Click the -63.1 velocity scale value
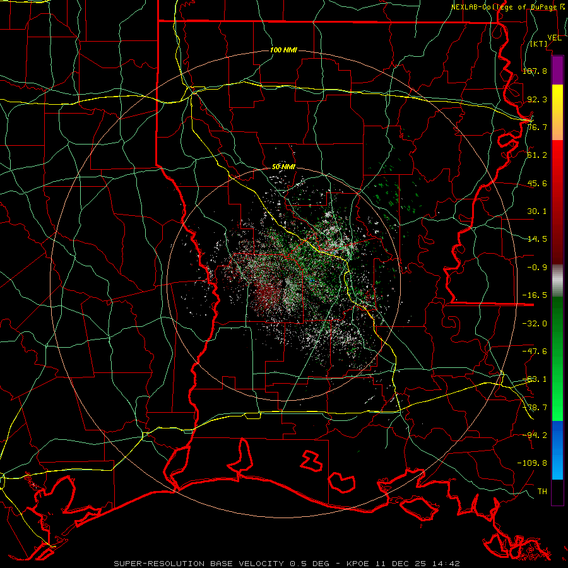 click(x=535, y=379)
